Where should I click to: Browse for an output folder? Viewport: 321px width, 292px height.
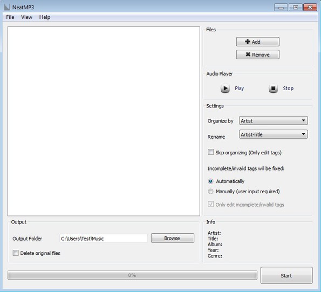pos(173,238)
